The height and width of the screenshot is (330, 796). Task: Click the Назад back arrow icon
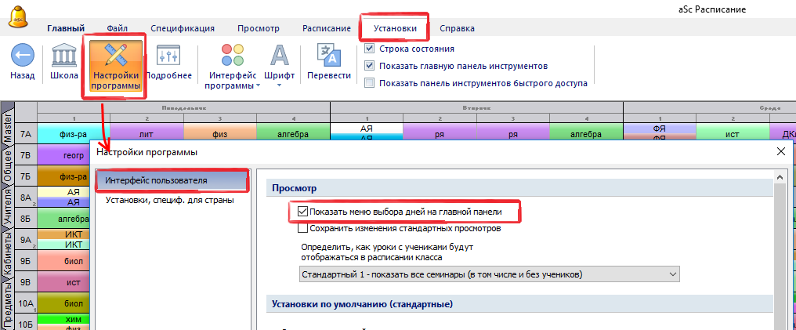tap(23, 57)
